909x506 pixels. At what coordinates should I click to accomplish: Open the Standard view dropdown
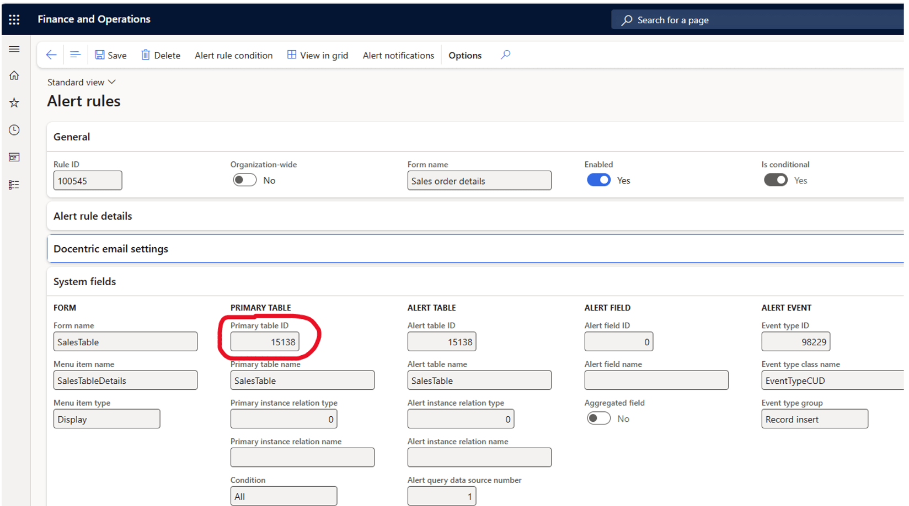coord(82,82)
